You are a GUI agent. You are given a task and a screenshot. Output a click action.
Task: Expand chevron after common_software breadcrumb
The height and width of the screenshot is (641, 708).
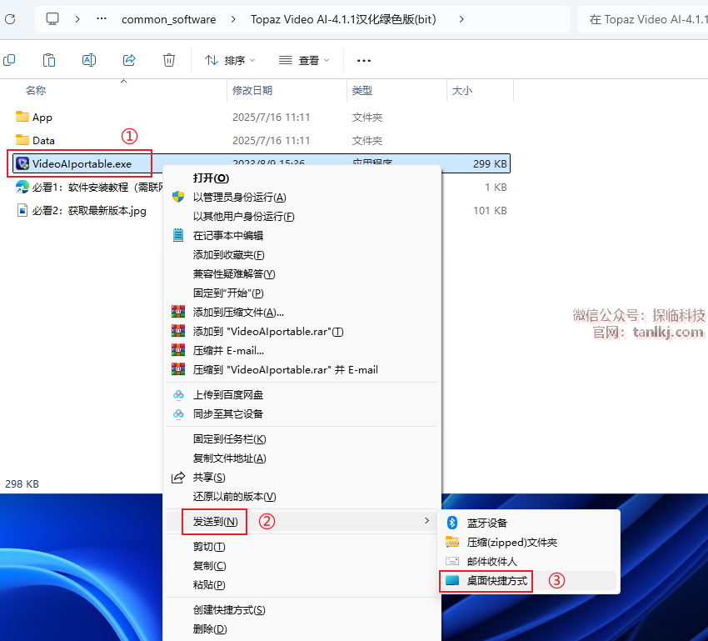tap(233, 19)
